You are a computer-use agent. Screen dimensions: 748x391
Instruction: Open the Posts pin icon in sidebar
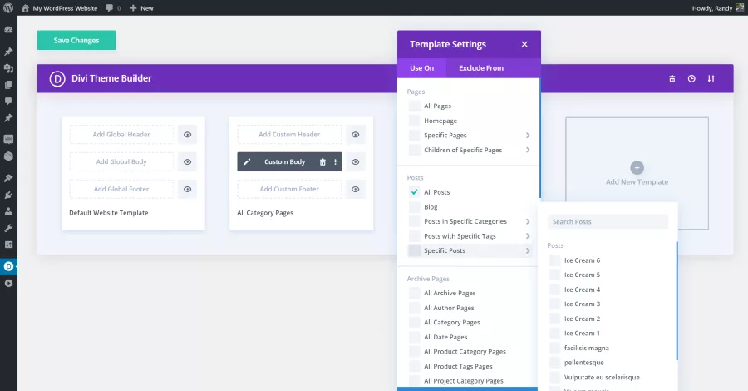pyautogui.click(x=8, y=52)
